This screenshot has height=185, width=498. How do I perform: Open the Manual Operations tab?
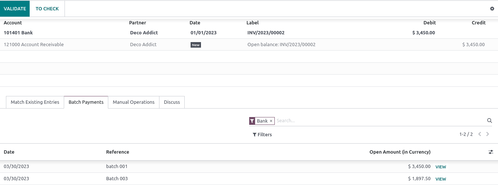click(x=133, y=102)
